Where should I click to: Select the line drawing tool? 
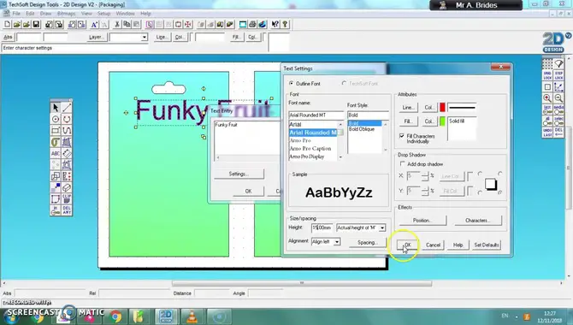coord(67,108)
